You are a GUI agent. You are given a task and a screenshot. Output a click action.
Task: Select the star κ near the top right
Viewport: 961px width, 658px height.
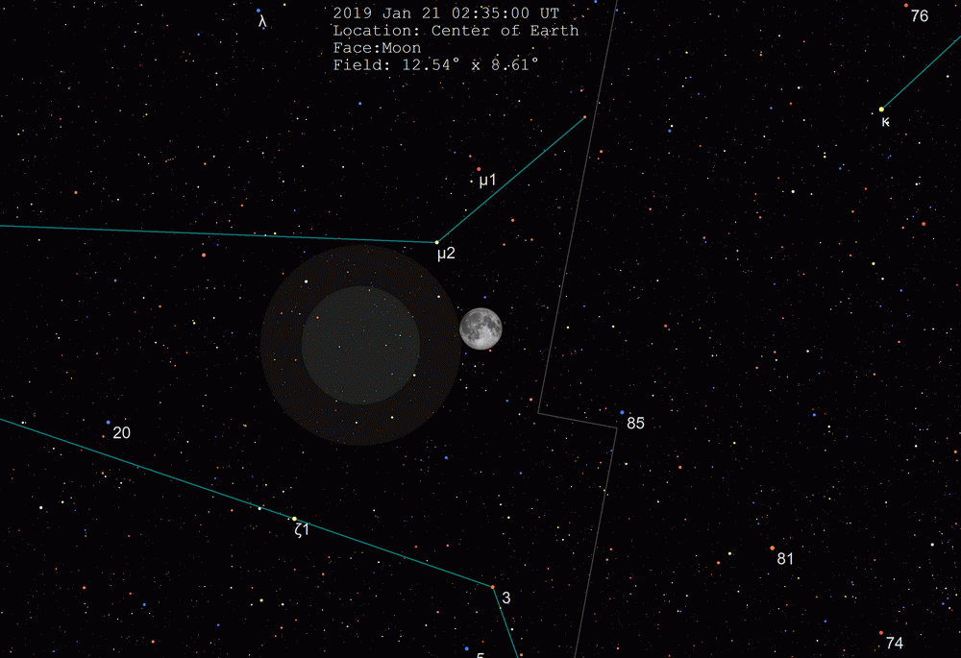point(882,108)
